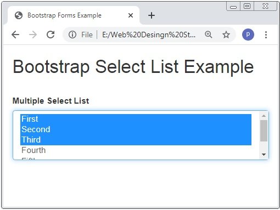Click the list scrollbar thumb

tap(264, 130)
